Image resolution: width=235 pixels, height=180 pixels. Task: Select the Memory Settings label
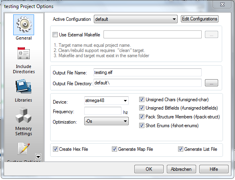24,131
